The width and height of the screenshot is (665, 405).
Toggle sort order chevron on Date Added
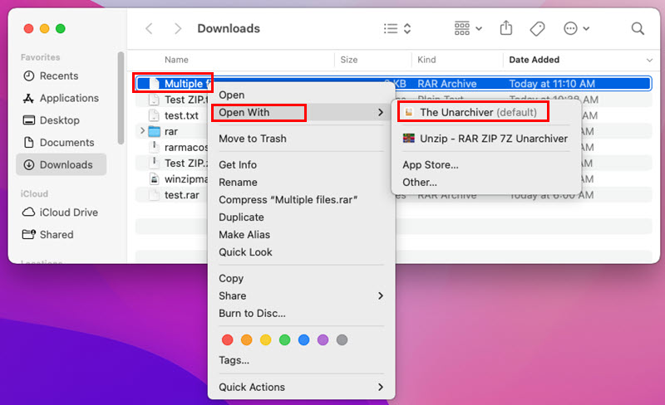click(649, 60)
